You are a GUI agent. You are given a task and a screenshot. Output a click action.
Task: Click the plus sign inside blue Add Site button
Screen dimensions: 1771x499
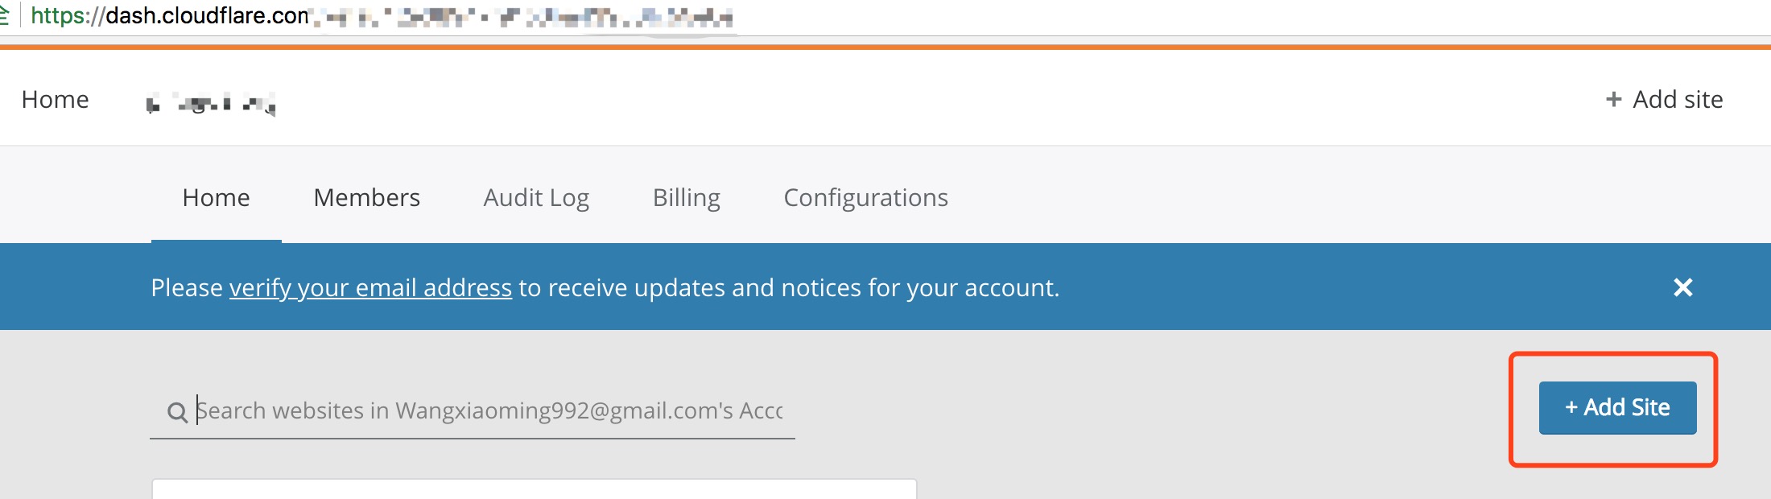coord(1571,408)
